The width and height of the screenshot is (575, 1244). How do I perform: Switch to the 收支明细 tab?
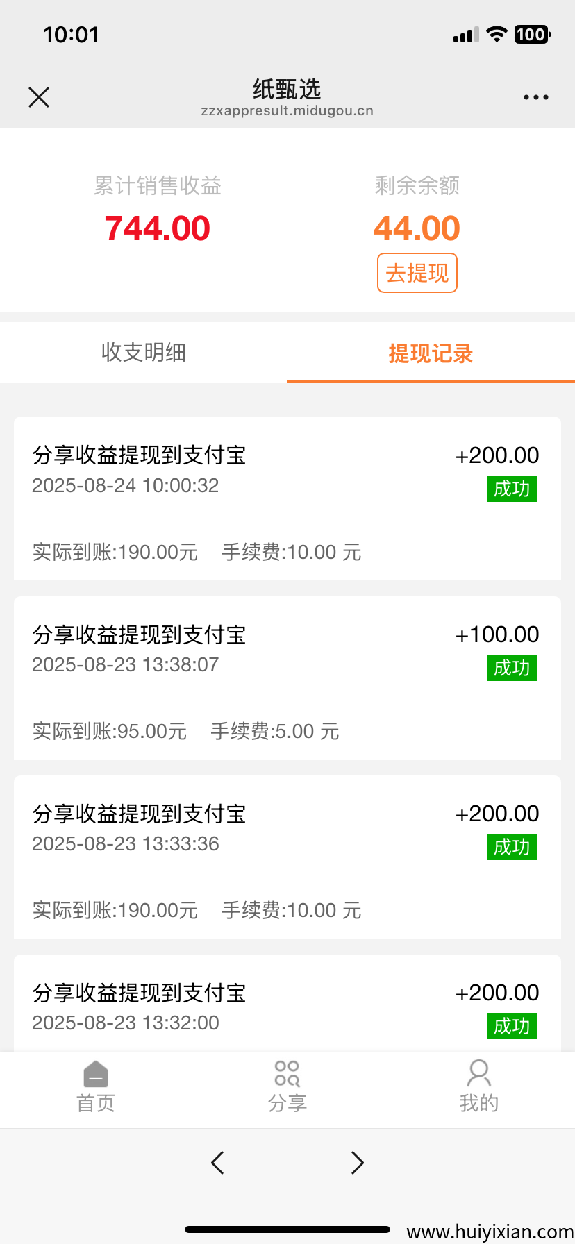click(144, 353)
